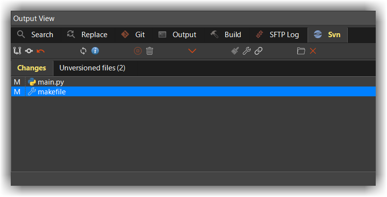
Task: Open the Git tab
Action: pyautogui.click(x=133, y=35)
